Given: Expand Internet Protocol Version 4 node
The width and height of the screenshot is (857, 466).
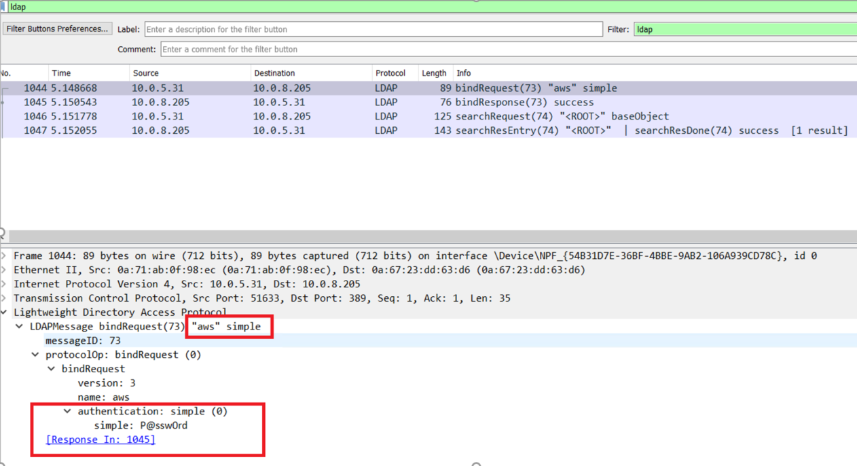Looking at the screenshot, I should (5, 285).
